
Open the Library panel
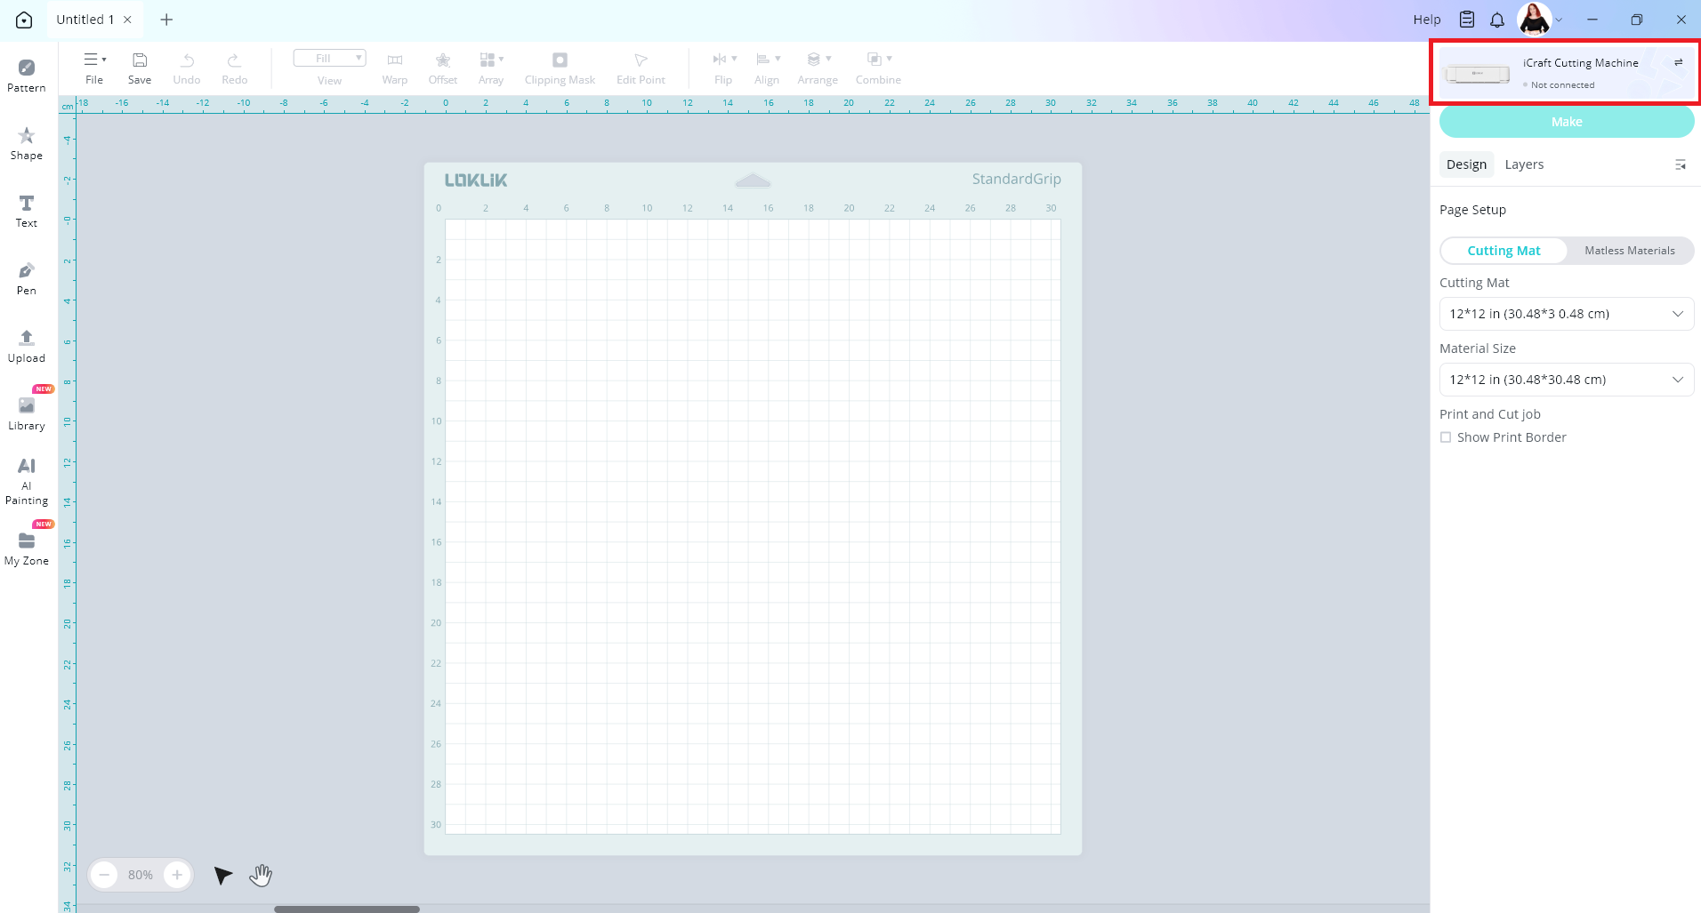27,412
